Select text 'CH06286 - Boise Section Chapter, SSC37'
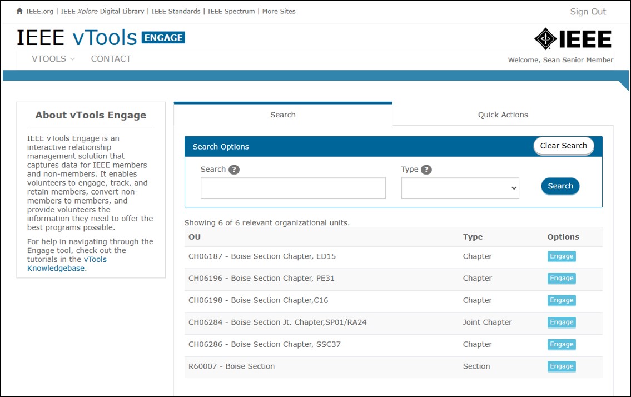Image resolution: width=631 pixels, height=397 pixels. click(265, 344)
